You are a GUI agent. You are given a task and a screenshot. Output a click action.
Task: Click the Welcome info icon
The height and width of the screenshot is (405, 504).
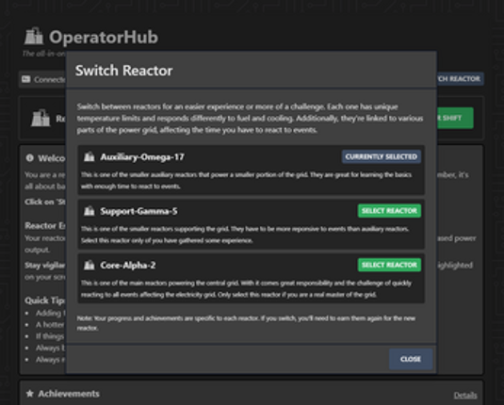29,158
